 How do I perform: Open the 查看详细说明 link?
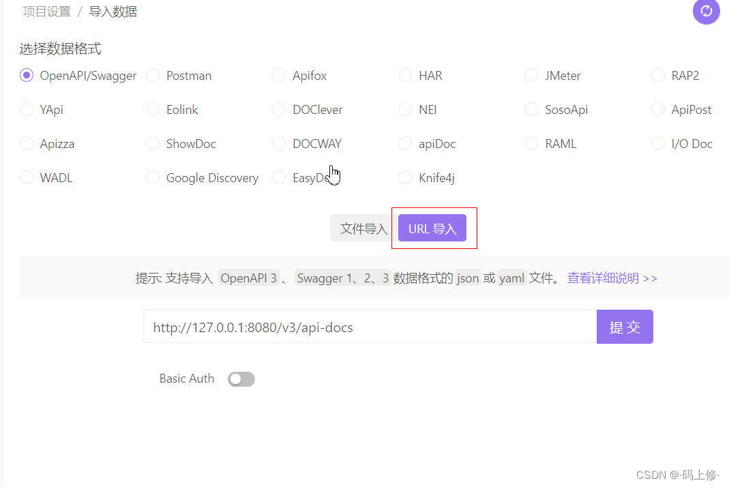pyautogui.click(x=612, y=278)
